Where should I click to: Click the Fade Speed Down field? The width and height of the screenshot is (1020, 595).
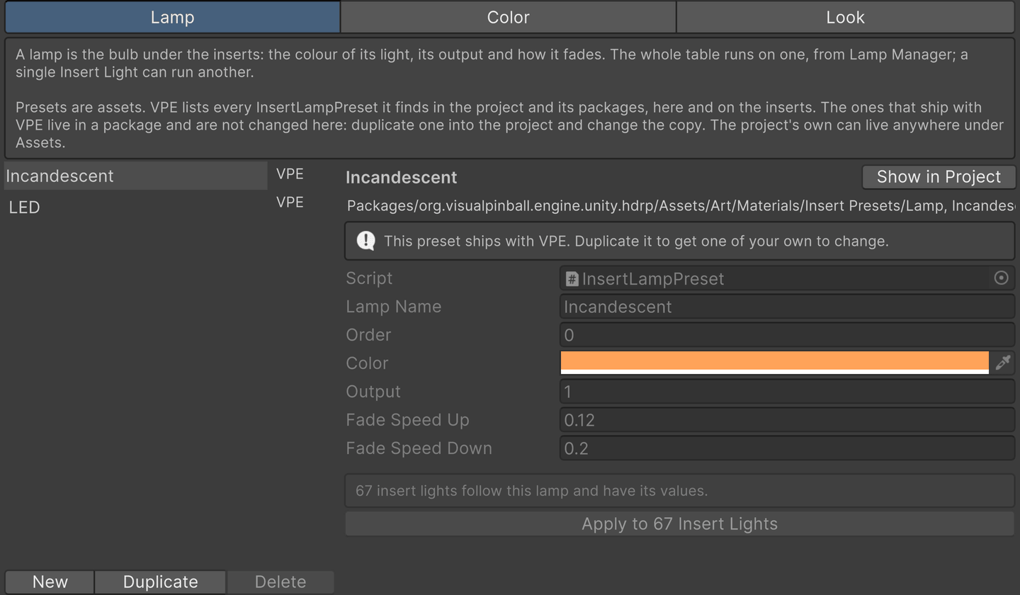coord(787,448)
